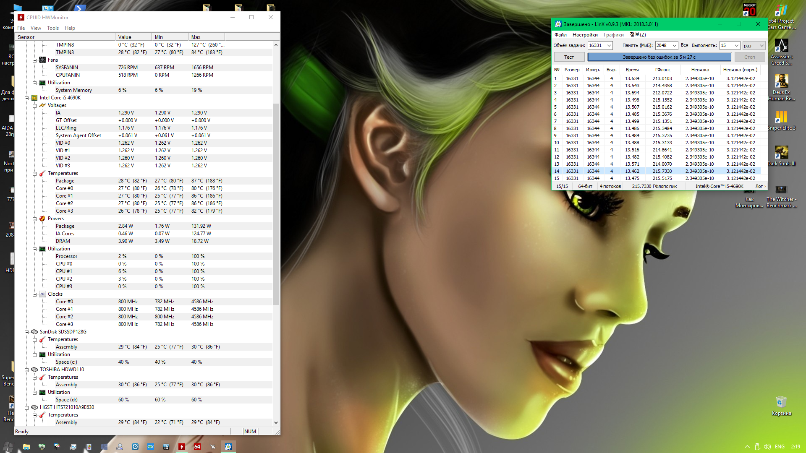Open the Deus Ex Human Revolution desktop shortcut
806x453 pixels.
[x=781, y=81]
